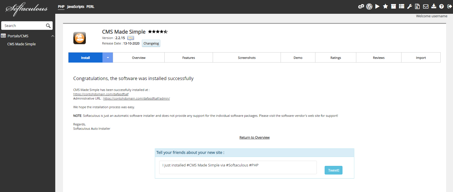Open the Ratings tab
This screenshot has width=453, height=192.
click(336, 57)
